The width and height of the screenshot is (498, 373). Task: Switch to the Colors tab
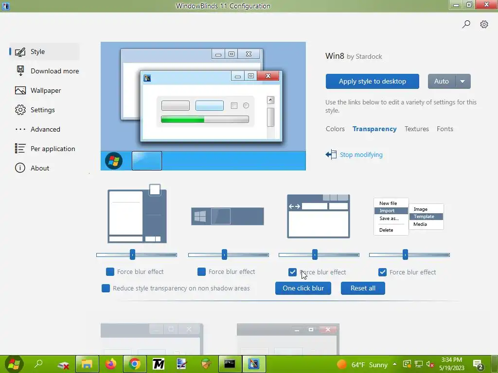click(335, 129)
